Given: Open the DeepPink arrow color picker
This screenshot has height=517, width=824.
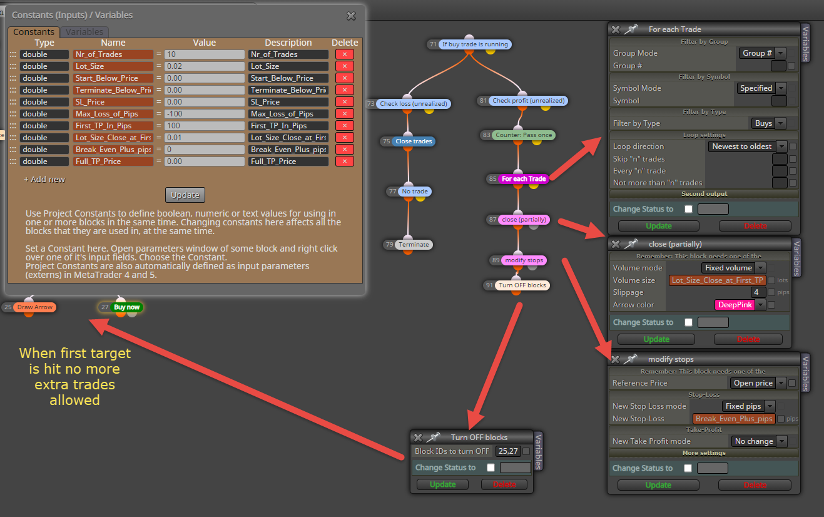Looking at the screenshot, I should 741,305.
